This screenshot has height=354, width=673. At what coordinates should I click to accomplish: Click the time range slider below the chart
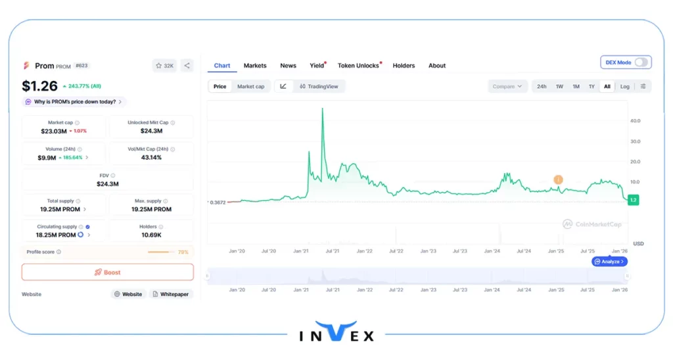(x=417, y=276)
